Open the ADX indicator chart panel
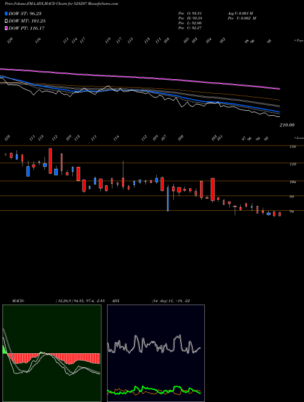This screenshot has height=402, width=304. [x=156, y=353]
